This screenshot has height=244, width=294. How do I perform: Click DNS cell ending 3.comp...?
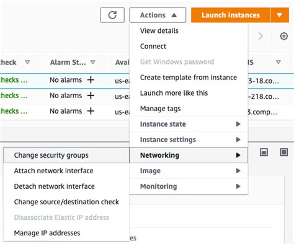[x=262, y=112]
